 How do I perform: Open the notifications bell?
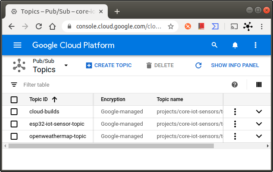coord(235,45)
